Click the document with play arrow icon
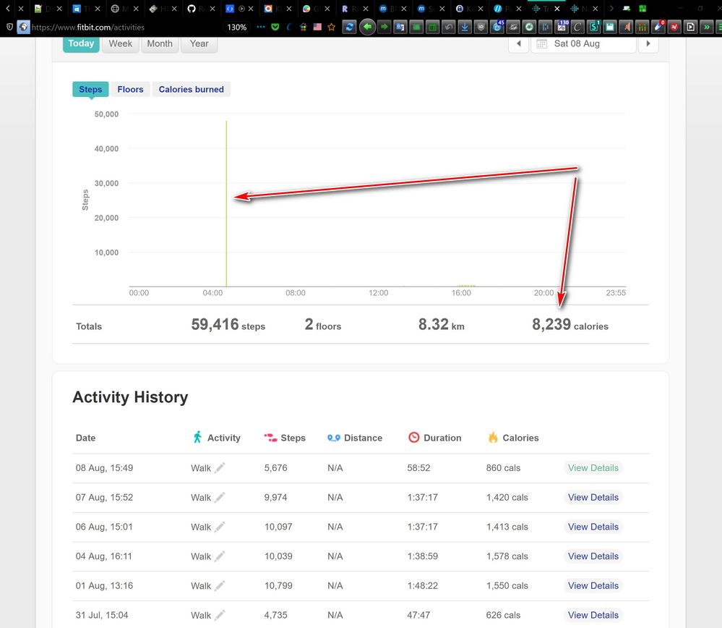The height and width of the screenshot is (628, 722). click(690, 27)
